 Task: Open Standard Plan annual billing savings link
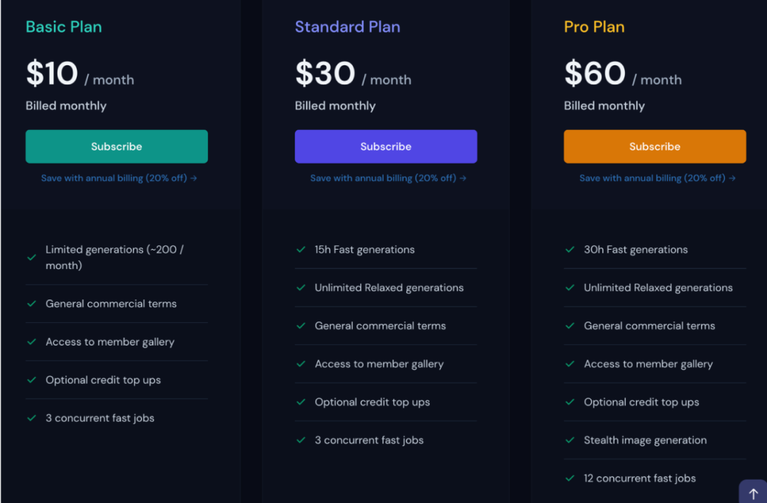click(x=388, y=178)
